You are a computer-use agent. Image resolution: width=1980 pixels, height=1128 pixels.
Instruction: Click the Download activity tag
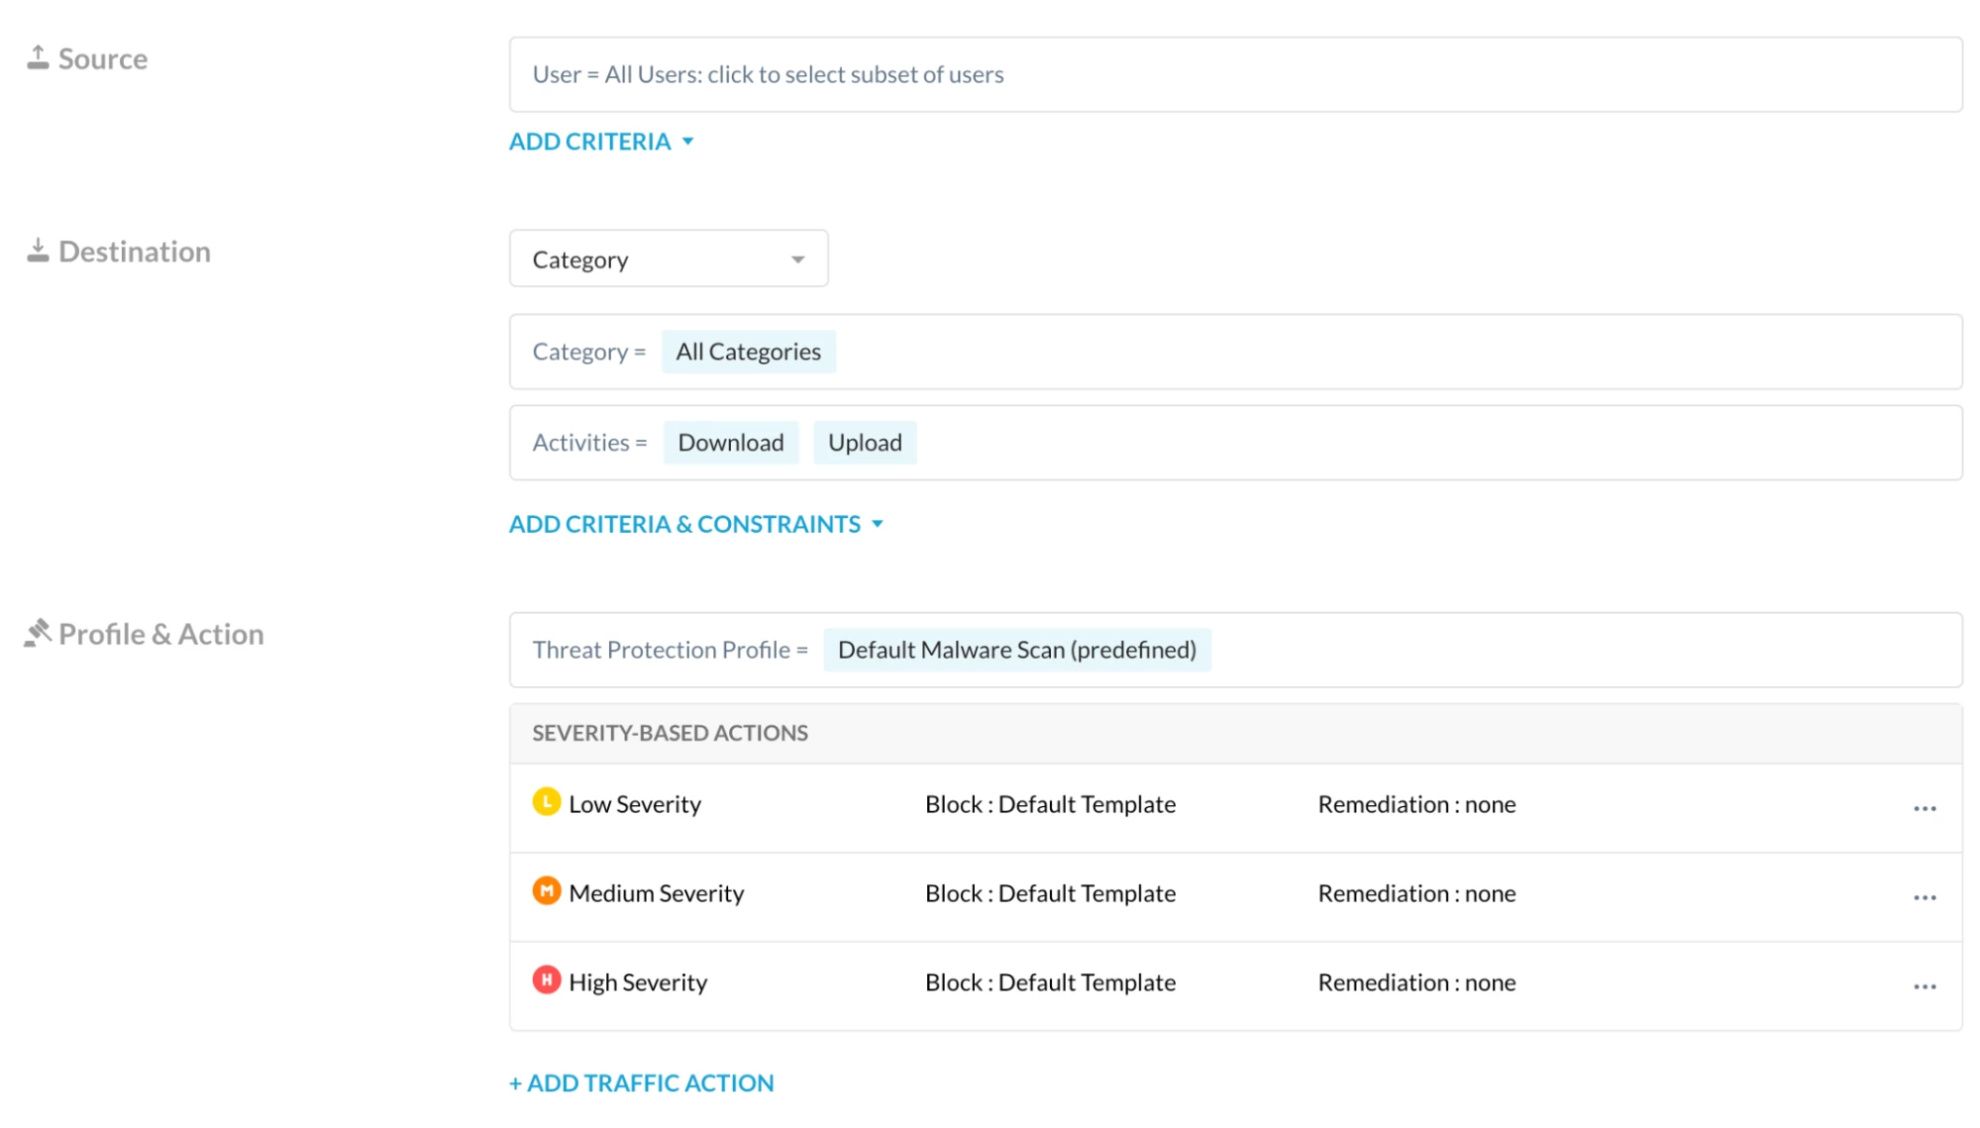coord(730,443)
